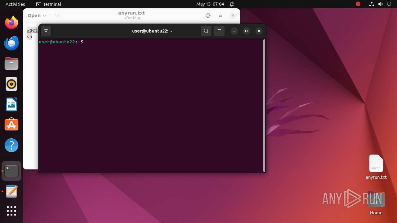The image size is (397, 223).
Task: Launch Firefox from the dock
Action: click(x=11, y=23)
